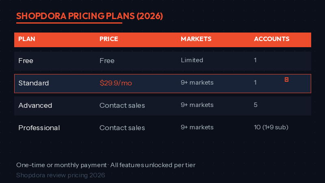Click the PLAN column header
This screenshot has height=183, width=325.
click(x=27, y=39)
